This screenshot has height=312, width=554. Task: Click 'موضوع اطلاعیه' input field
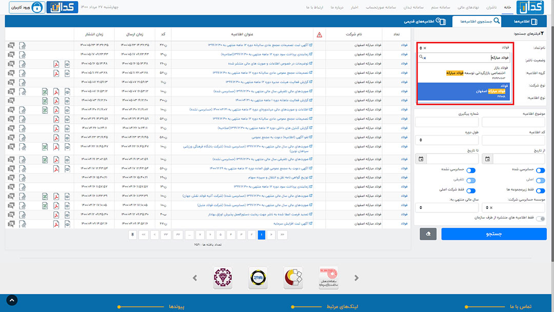coord(513,122)
